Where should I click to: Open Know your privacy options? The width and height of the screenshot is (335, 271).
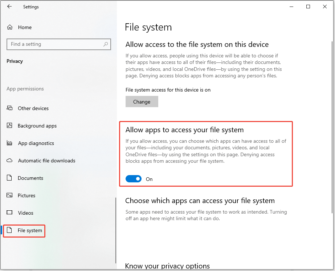pos(167,266)
